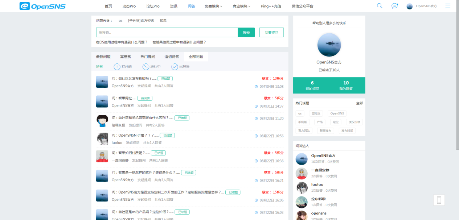Go to 首页 in the navigation bar
Image resolution: width=459 pixels, height=220 pixels.
tap(108, 6)
